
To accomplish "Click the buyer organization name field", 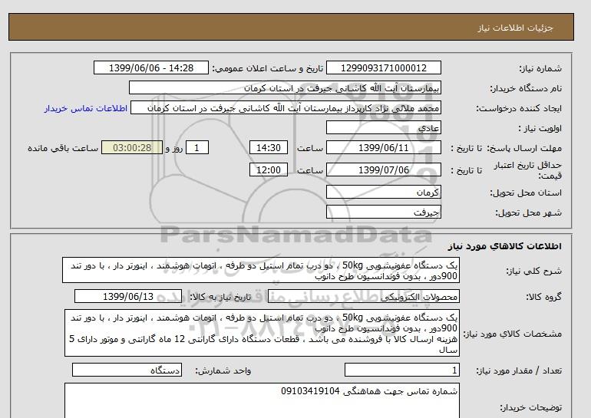I will (285, 87).
